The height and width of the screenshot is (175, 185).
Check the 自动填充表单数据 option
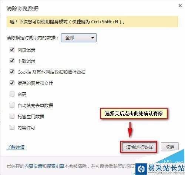tap(12, 105)
